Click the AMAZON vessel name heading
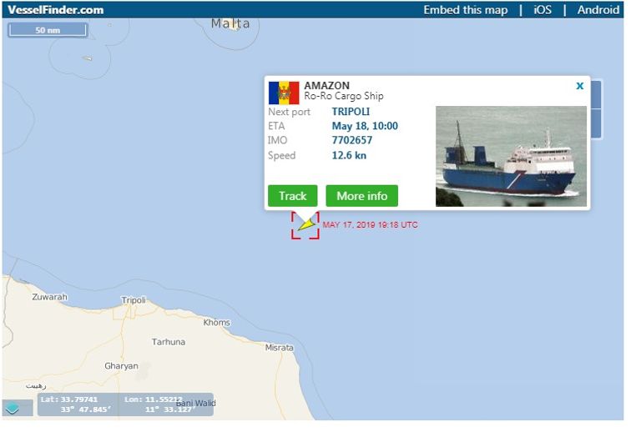The width and height of the screenshot is (641, 437). [326, 85]
